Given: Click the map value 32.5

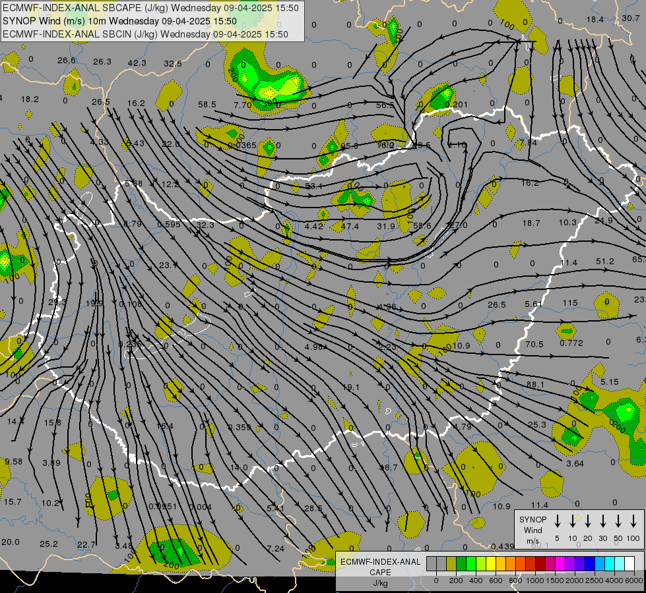Looking at the screenshot, I should point(173,64).
